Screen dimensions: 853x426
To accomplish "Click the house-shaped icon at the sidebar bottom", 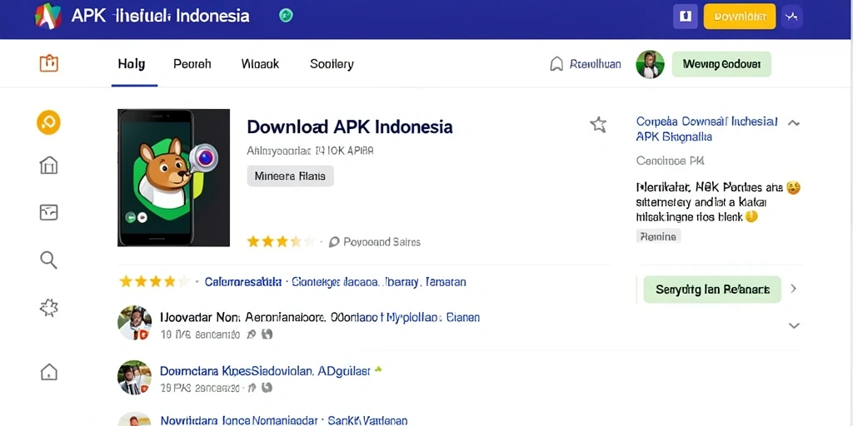I will tap(48, 372).
